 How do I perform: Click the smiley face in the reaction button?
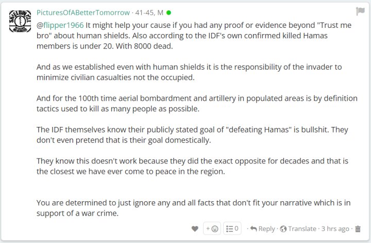coord(215,229)
